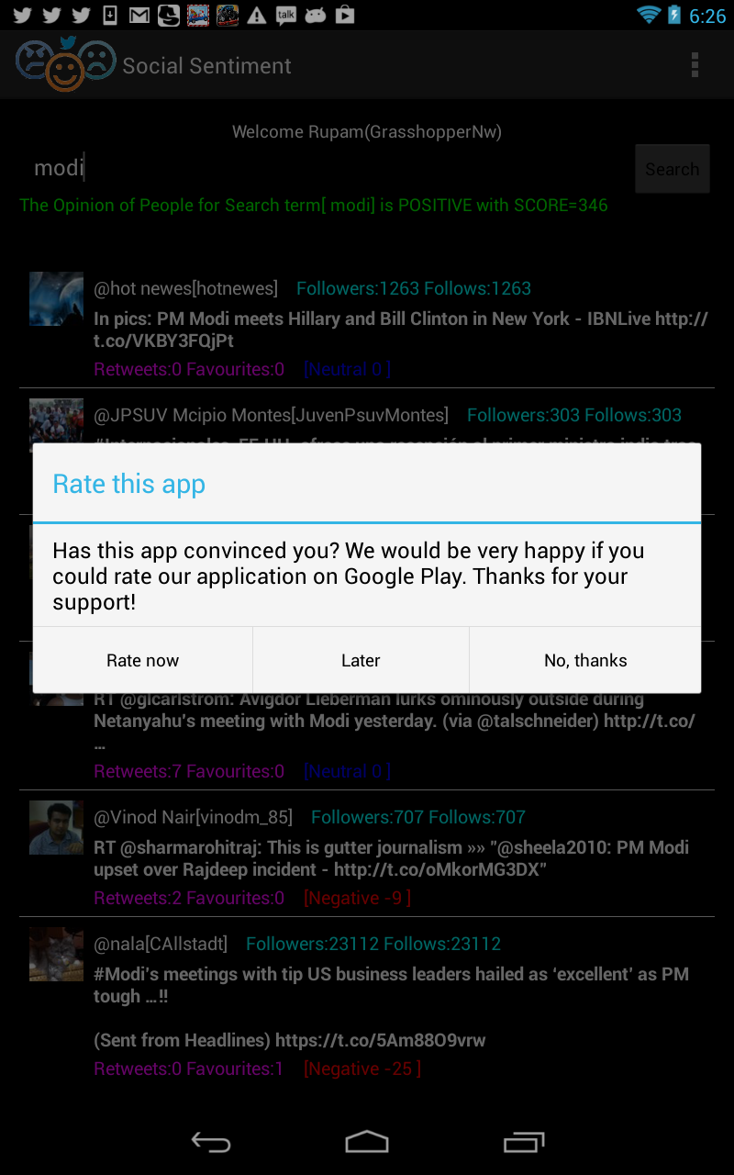
Task: Select Later in the rating dialog
Action: click(361, 660)
